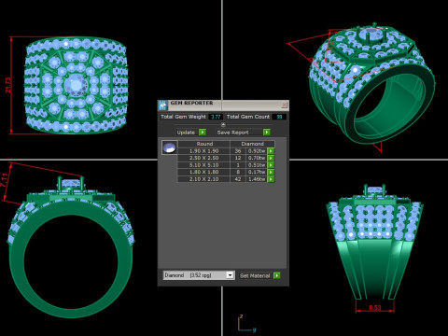Open the Diamond material dropdown

pos(230,275)
